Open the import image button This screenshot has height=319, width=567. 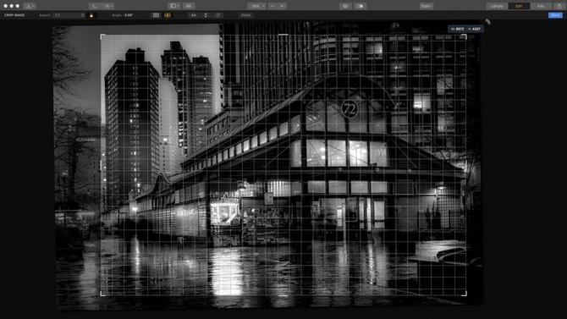30,6
